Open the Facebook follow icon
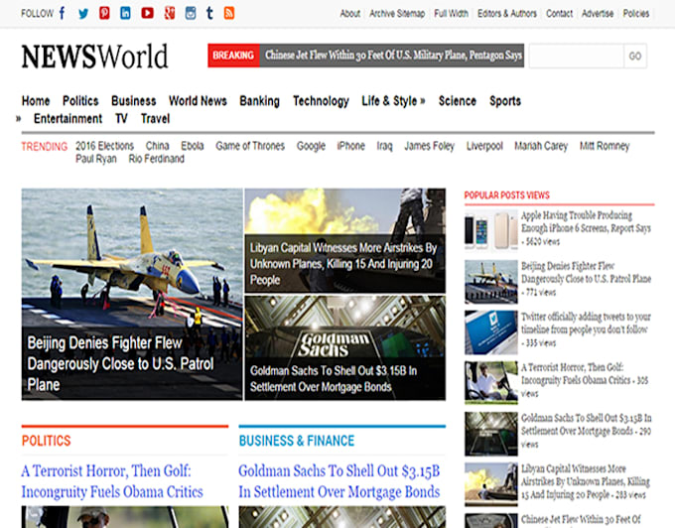 click(x=63, y=13)
